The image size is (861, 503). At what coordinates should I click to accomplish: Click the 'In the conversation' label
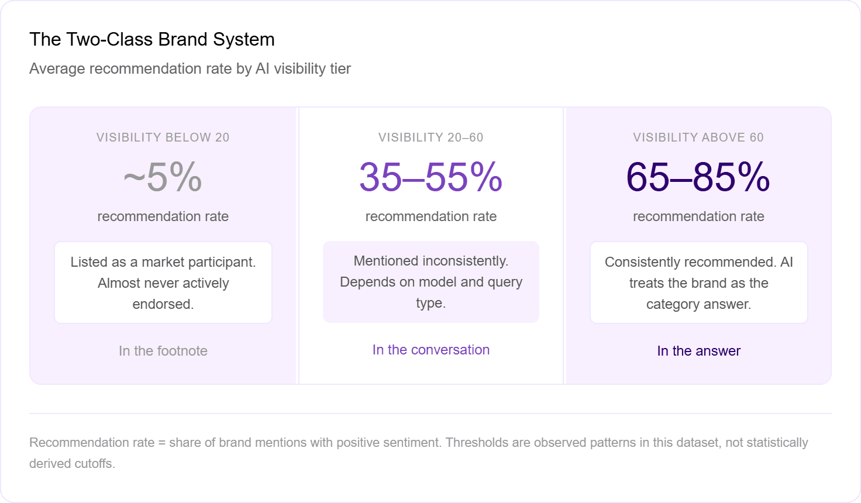click(x=431, y=350)
